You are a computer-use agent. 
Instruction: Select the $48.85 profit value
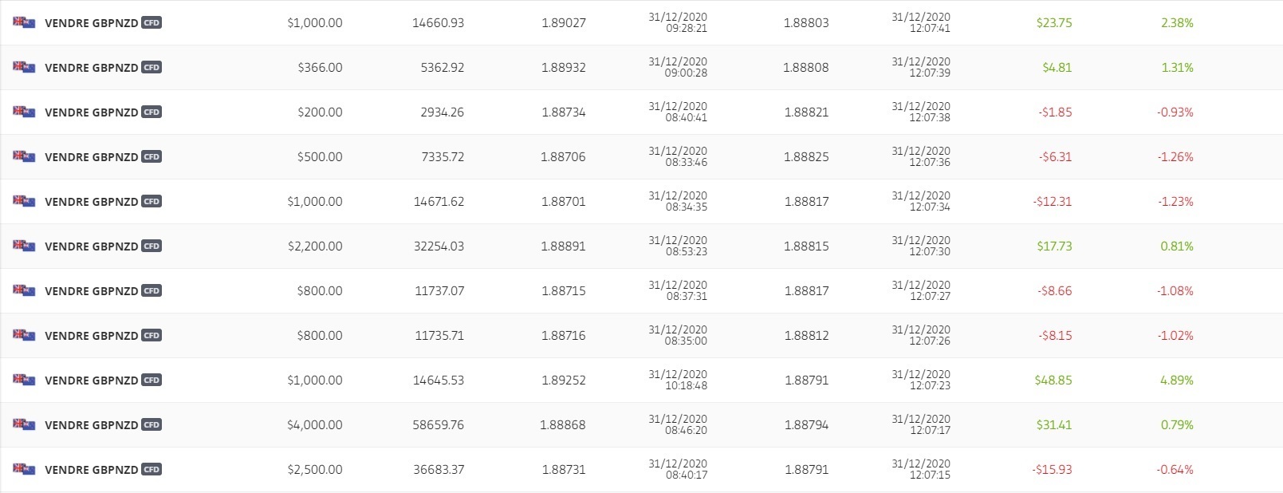[x=1053, y=381]
